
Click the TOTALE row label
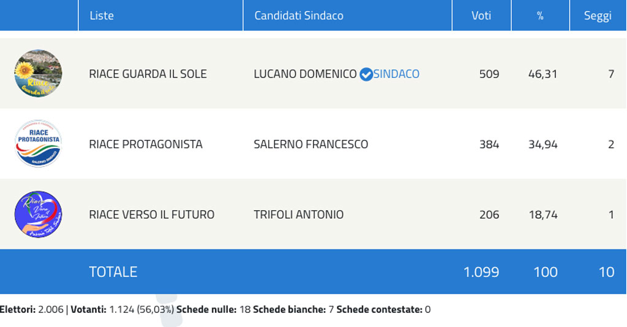tap(113, 271)
